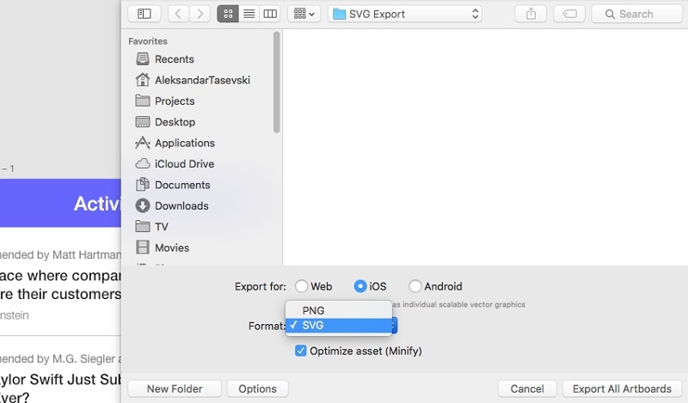The width and height of the screenshot is (688, 403).
Task: Click the Downloads arrow icon
Action: [x=142, y=205]
